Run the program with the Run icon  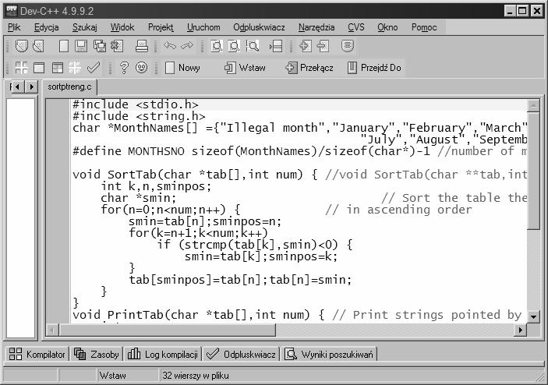click(x=39, y=68)
